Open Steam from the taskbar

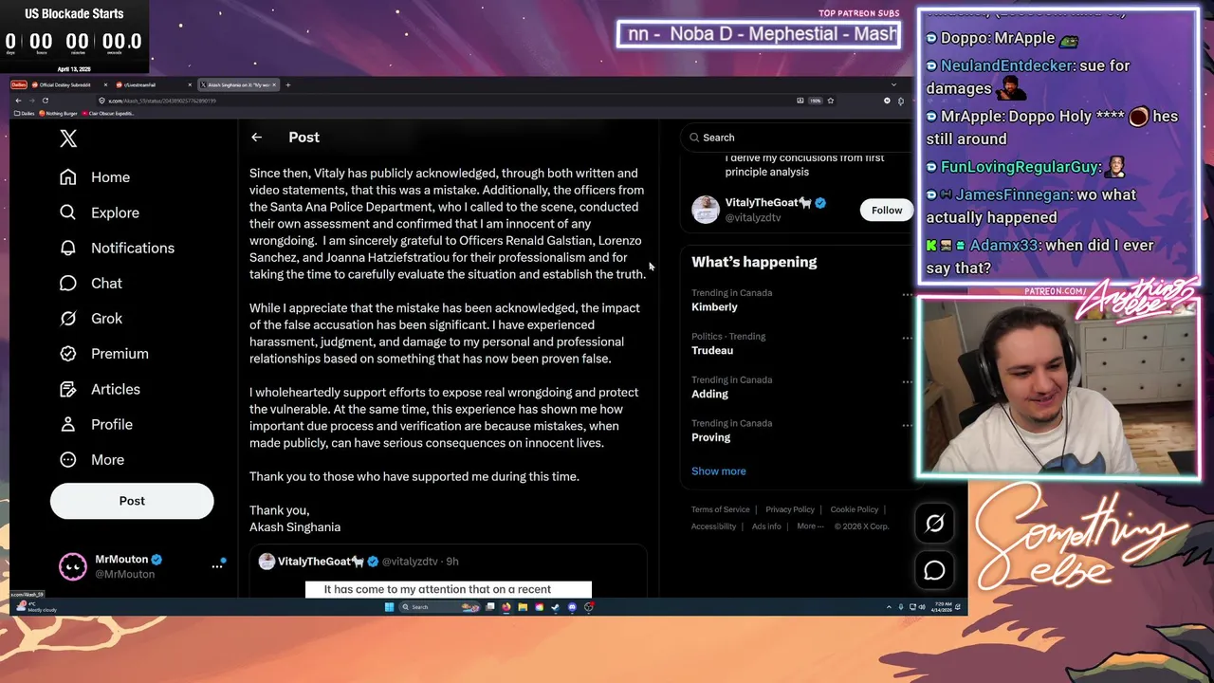point(555,607)
